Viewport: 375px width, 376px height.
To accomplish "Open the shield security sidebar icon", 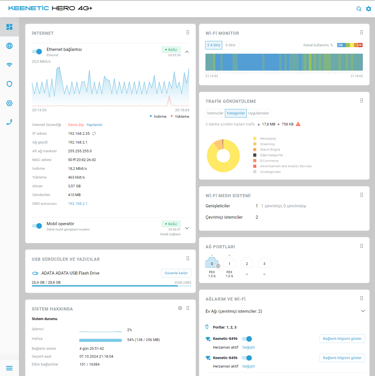I will pos(9,84).
